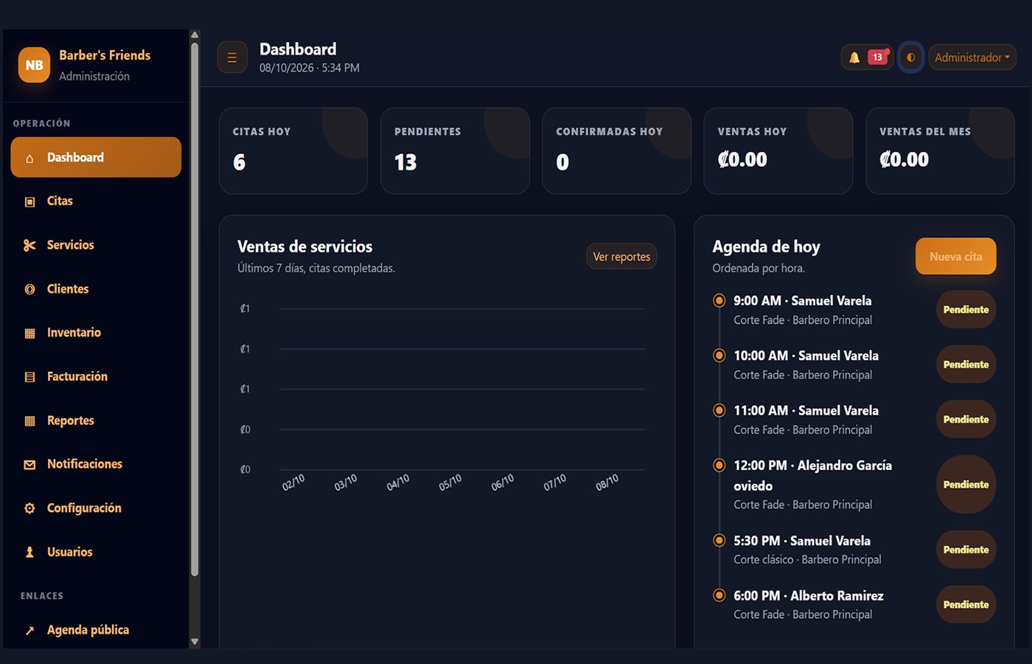The image size is (1032, 664).
Task: Click the Ventas del Mes card
Action: click(x=940, y=151)
